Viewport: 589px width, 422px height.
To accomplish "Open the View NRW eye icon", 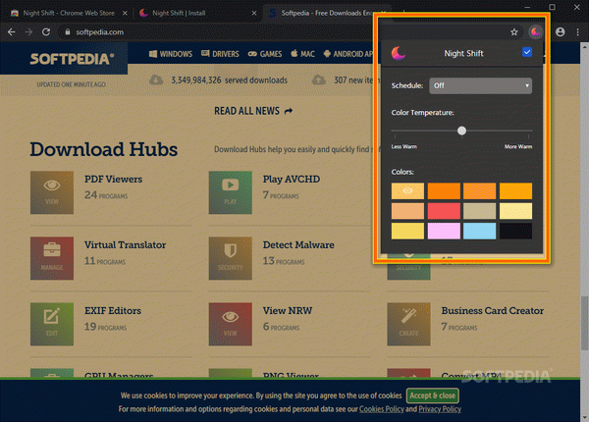I will click(x=231, y=324).
